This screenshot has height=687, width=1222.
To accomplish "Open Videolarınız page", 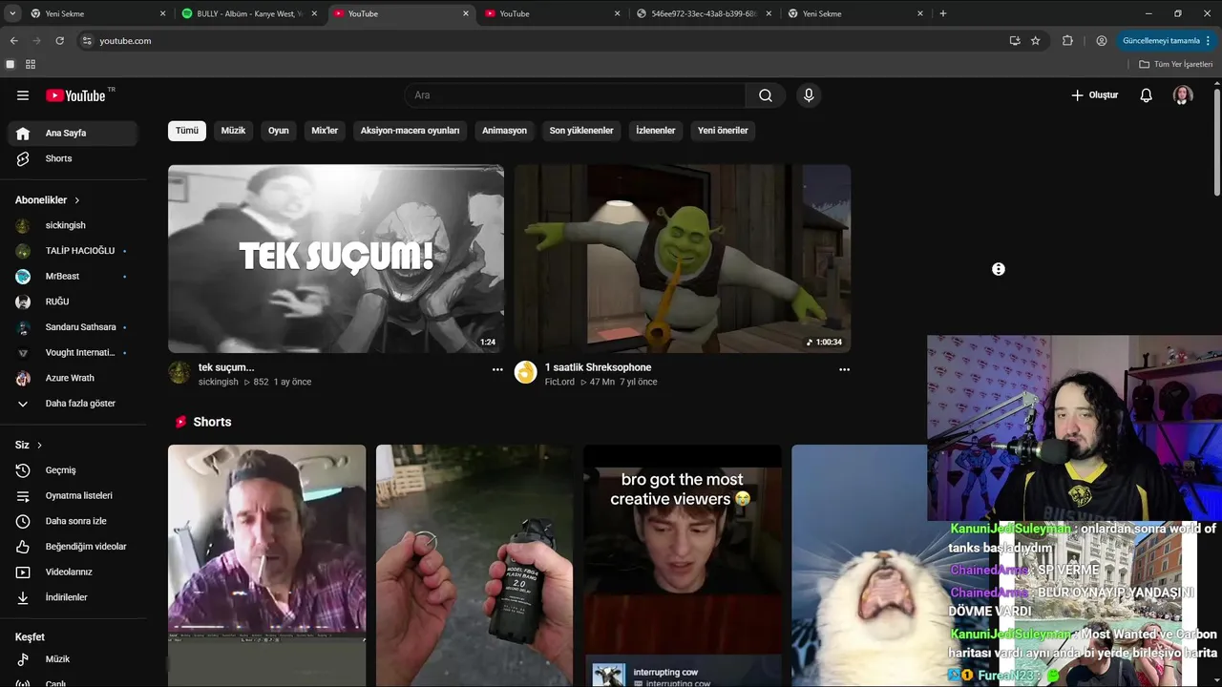I will tap(73, 572).
